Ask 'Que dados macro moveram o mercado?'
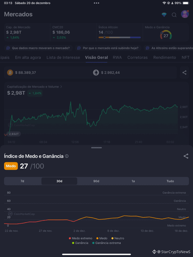This screenshot has width=193, height=257. (38, 48)
